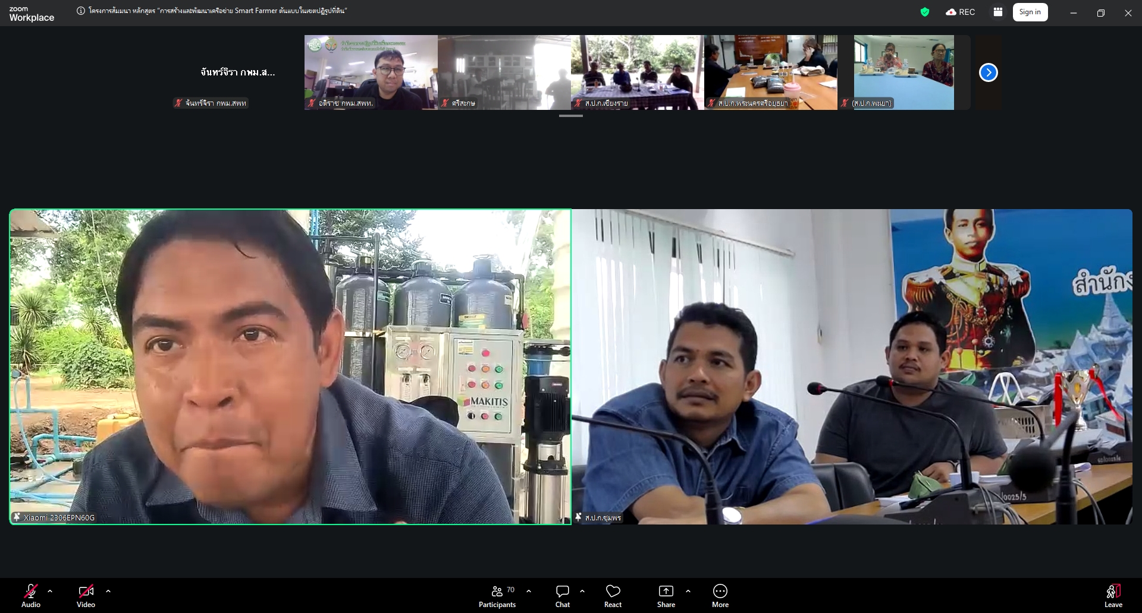Click the ส.ป.ก.ชุมพร pinned video
Screen dimensions: 1142x613
click(852, 366)
